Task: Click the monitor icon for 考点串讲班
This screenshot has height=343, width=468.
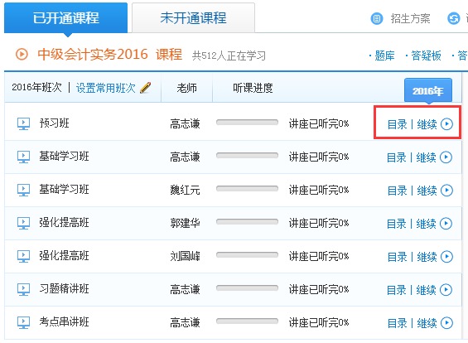Action: pyautogui.click(x=23, y=322)
